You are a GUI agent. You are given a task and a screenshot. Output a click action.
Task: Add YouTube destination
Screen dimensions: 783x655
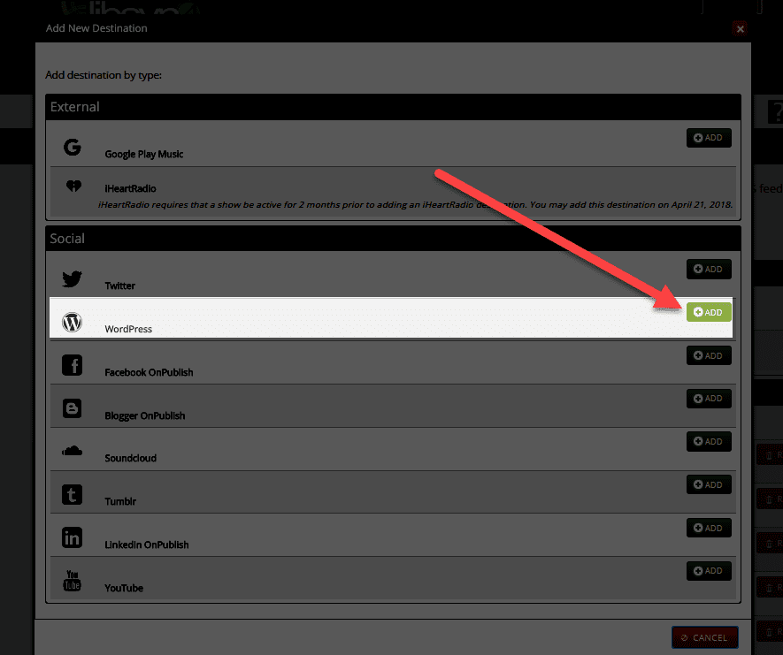[709, 571]
